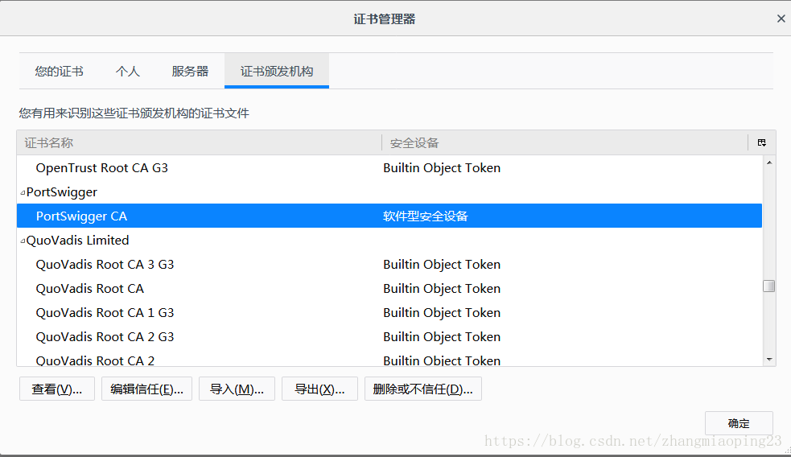Open the column picker icon in table header
791x457 pixels.
click(x=762, y=142)
